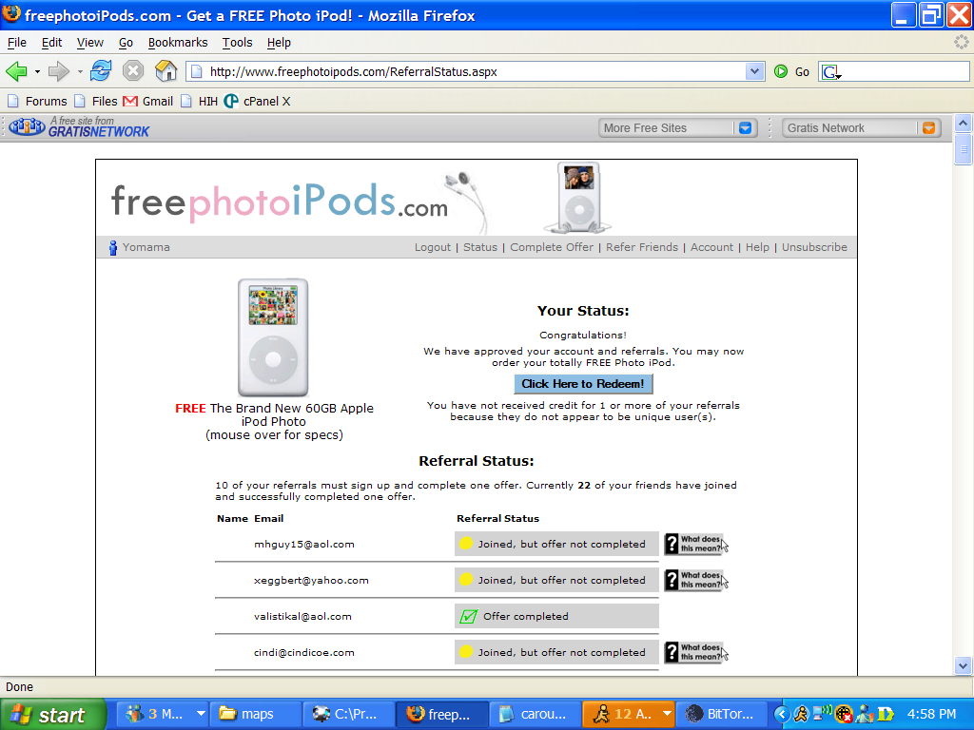This screenshot has height=730, width=974.
Task: Go back with the green Back arrow
Action: tap(17, 71)
